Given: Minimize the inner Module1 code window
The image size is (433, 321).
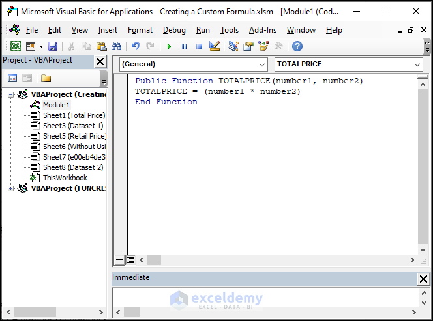Looking at the screenshot, I should click(x=400, y=31).
